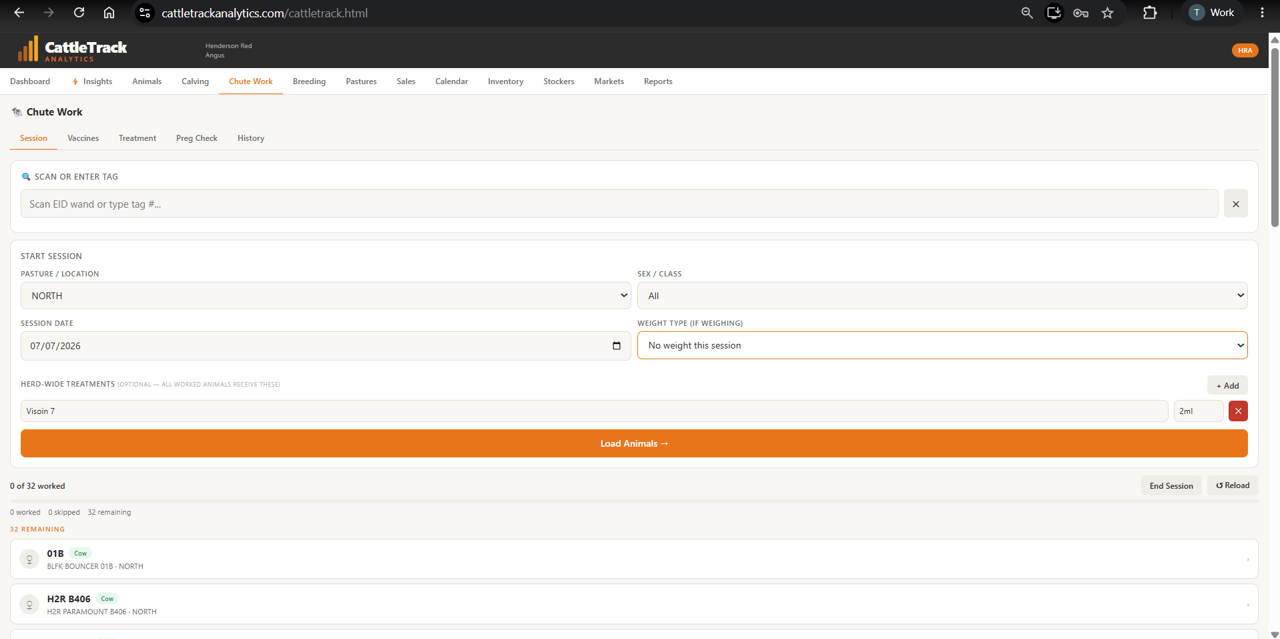
Task: Expand the Weight Type dropdown
Action: [942, 345]
